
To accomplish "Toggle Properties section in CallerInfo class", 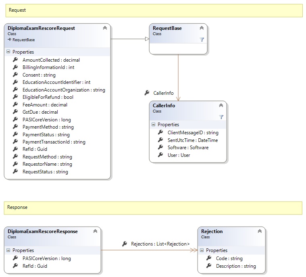I will [x=153, y=125].
